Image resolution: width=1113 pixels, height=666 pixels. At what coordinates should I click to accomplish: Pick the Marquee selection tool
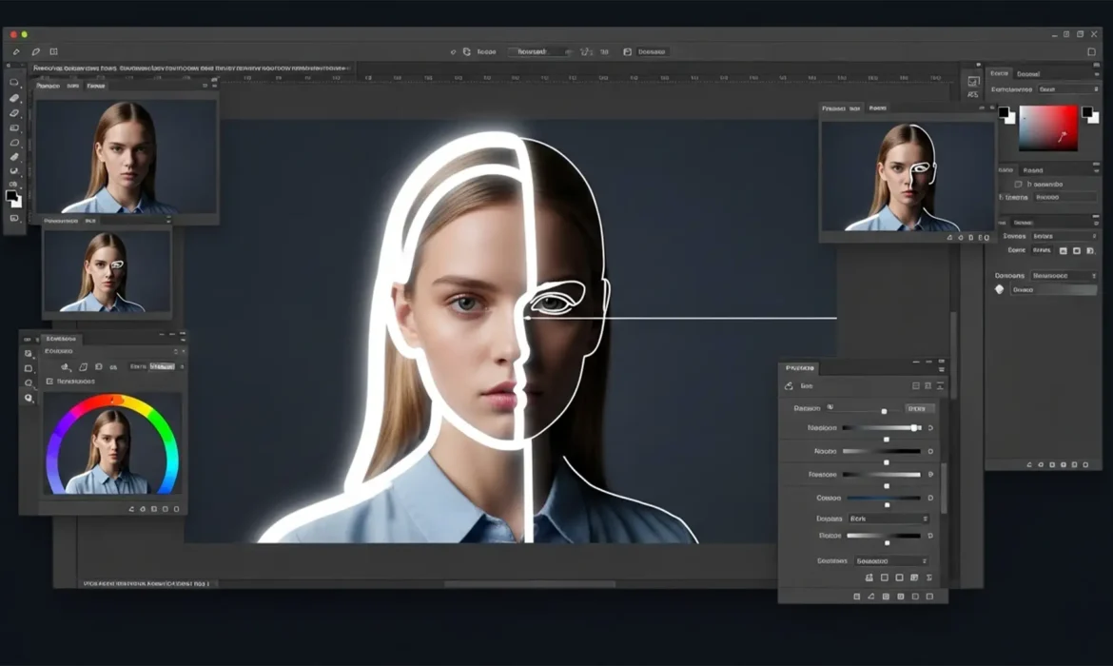13,83
